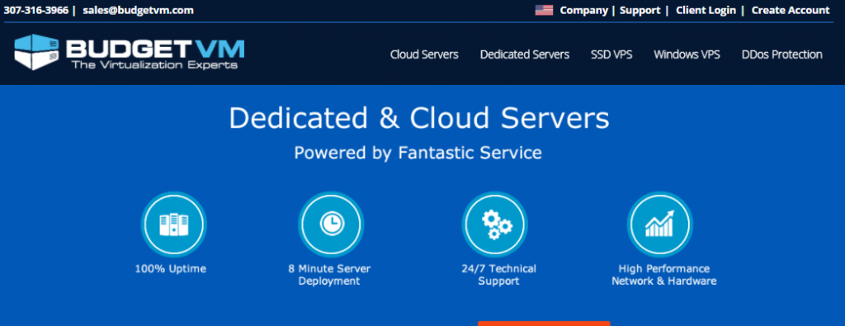This screenshot has height=326, width=845.
Task: Click Create Account link
Action: [x=791, y=10]
